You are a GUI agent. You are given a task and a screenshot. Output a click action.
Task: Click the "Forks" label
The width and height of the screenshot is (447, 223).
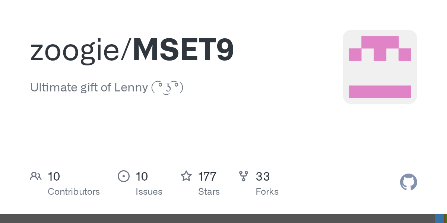[x=267, y=192]
